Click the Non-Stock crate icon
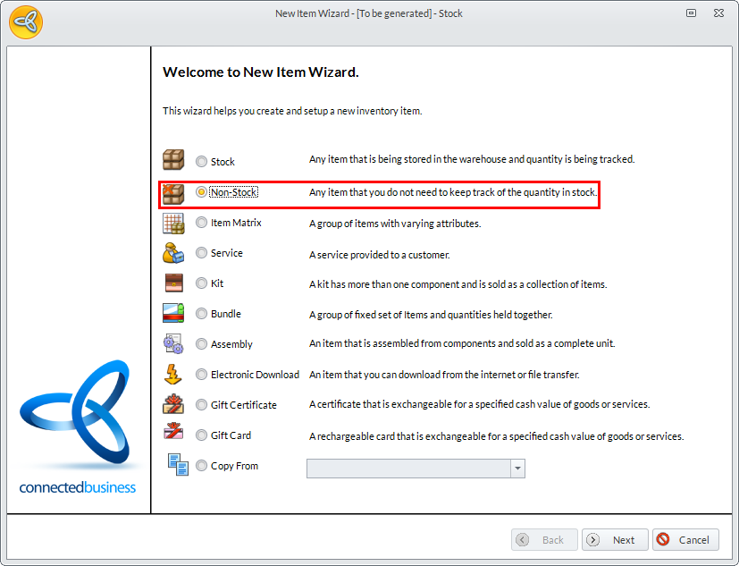This screenshot has width=739, height=566. [173, 193]
